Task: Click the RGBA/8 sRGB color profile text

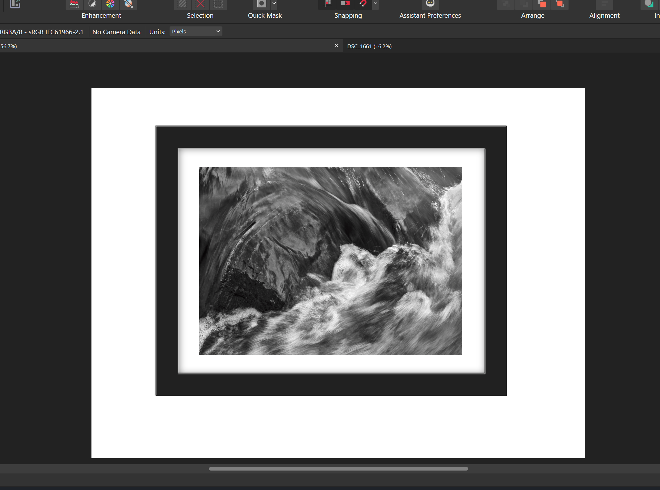Action: [x=42, y=32]
